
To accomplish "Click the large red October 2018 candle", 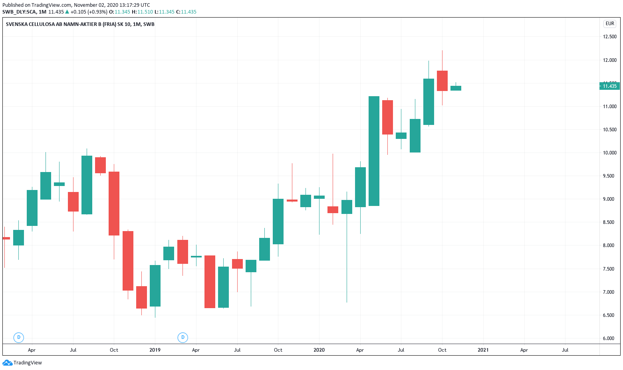I will pyautogui.click(x=114, y=203).
